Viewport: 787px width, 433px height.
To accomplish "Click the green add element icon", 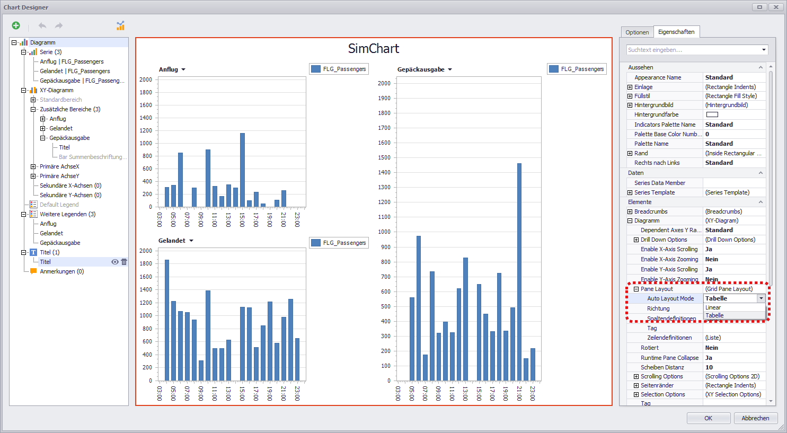I will point(16,25).
